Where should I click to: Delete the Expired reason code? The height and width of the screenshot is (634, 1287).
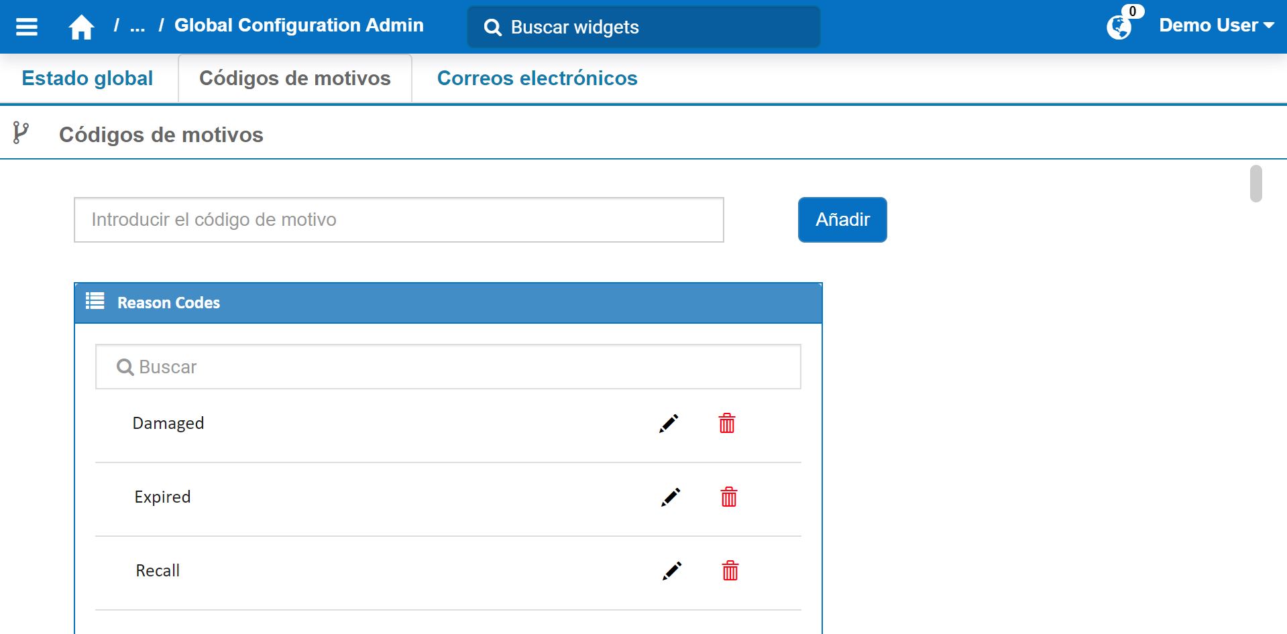click(x=729, y=497)
